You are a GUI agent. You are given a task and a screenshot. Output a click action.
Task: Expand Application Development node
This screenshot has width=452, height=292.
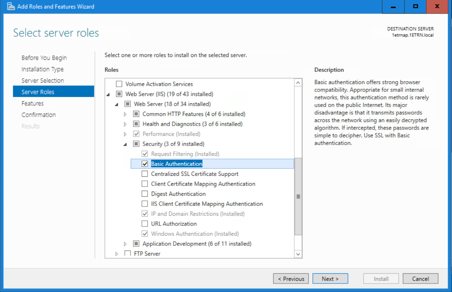point(125,244)
